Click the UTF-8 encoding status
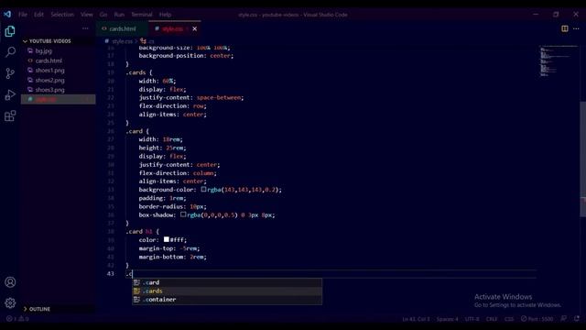Viewport: 586px width, 330px height. [472, 319]
